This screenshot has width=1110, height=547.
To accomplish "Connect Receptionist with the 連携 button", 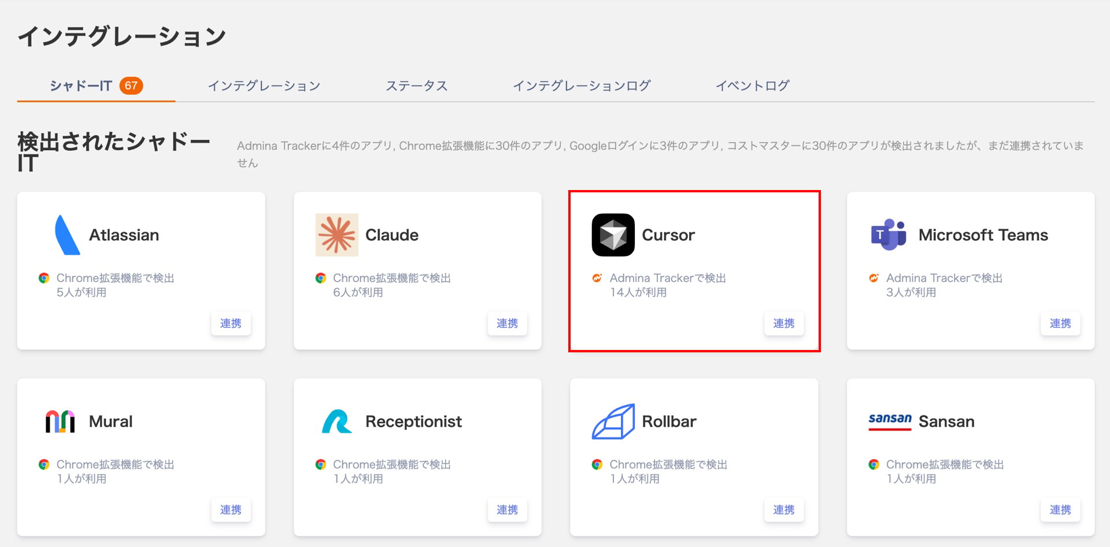I will click(507, 510).
